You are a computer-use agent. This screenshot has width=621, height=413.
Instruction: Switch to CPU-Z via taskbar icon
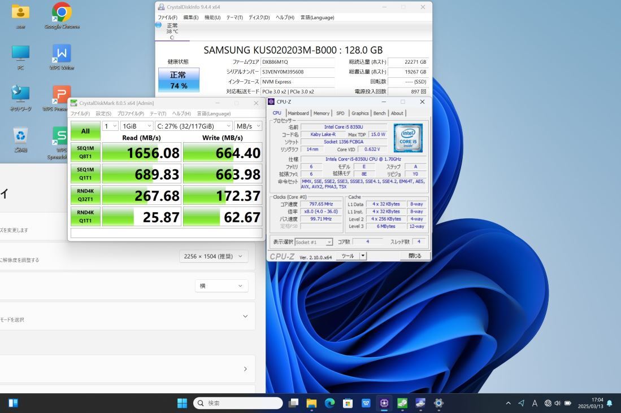tap(384, 403)
